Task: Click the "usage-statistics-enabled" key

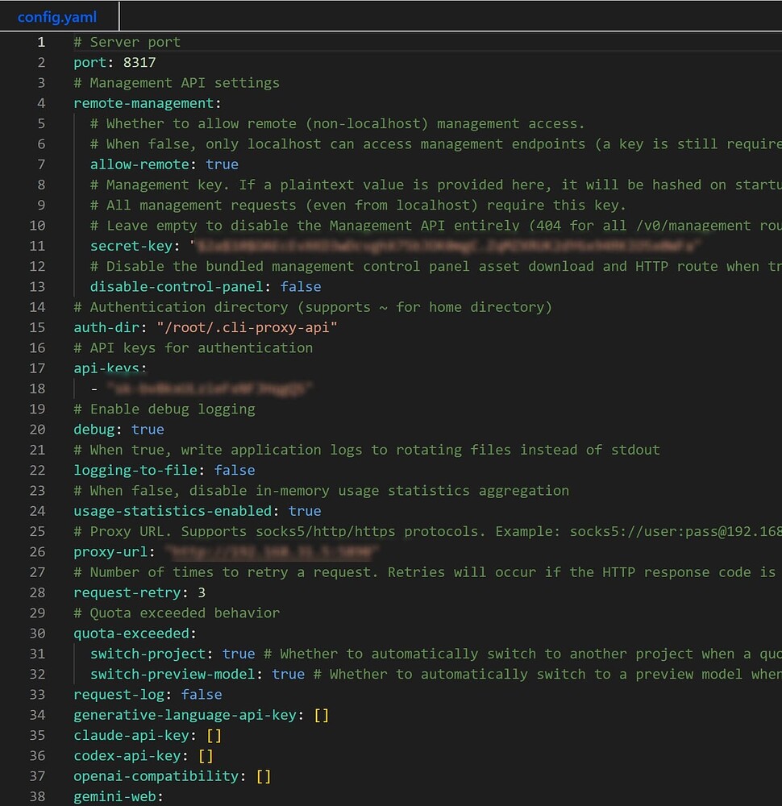Action: point(173,511)
